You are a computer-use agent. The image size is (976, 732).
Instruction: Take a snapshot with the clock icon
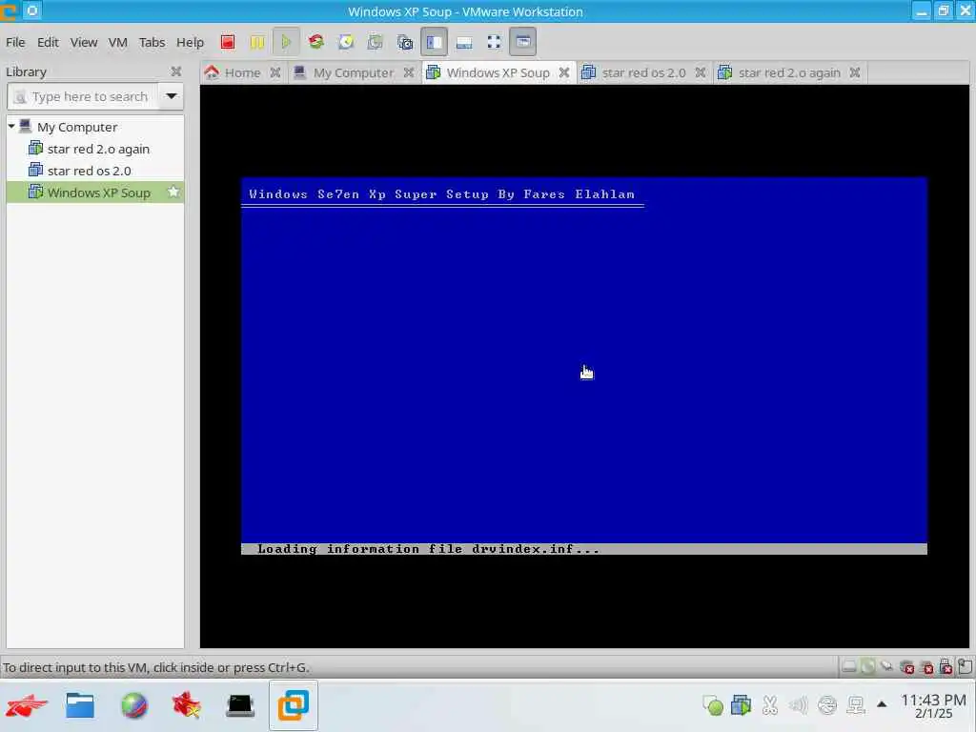(x=346, y=42)
